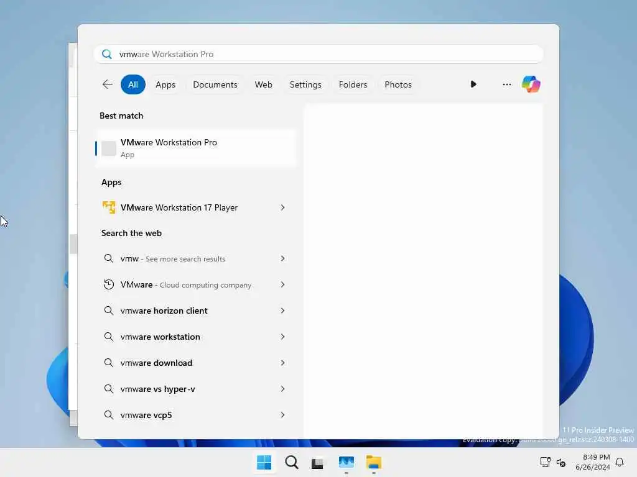Select the All filter tab
Viewport: 637px width, 477px height.
click(x=133, y=84)
